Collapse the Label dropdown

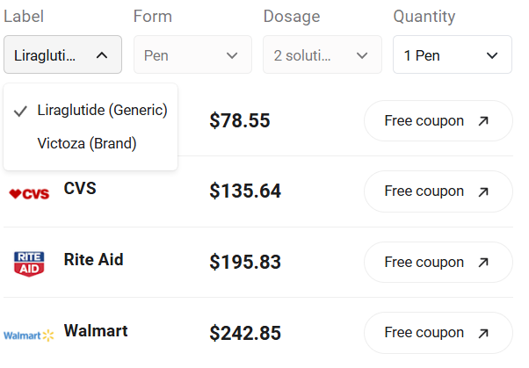[x=62, y=55]
